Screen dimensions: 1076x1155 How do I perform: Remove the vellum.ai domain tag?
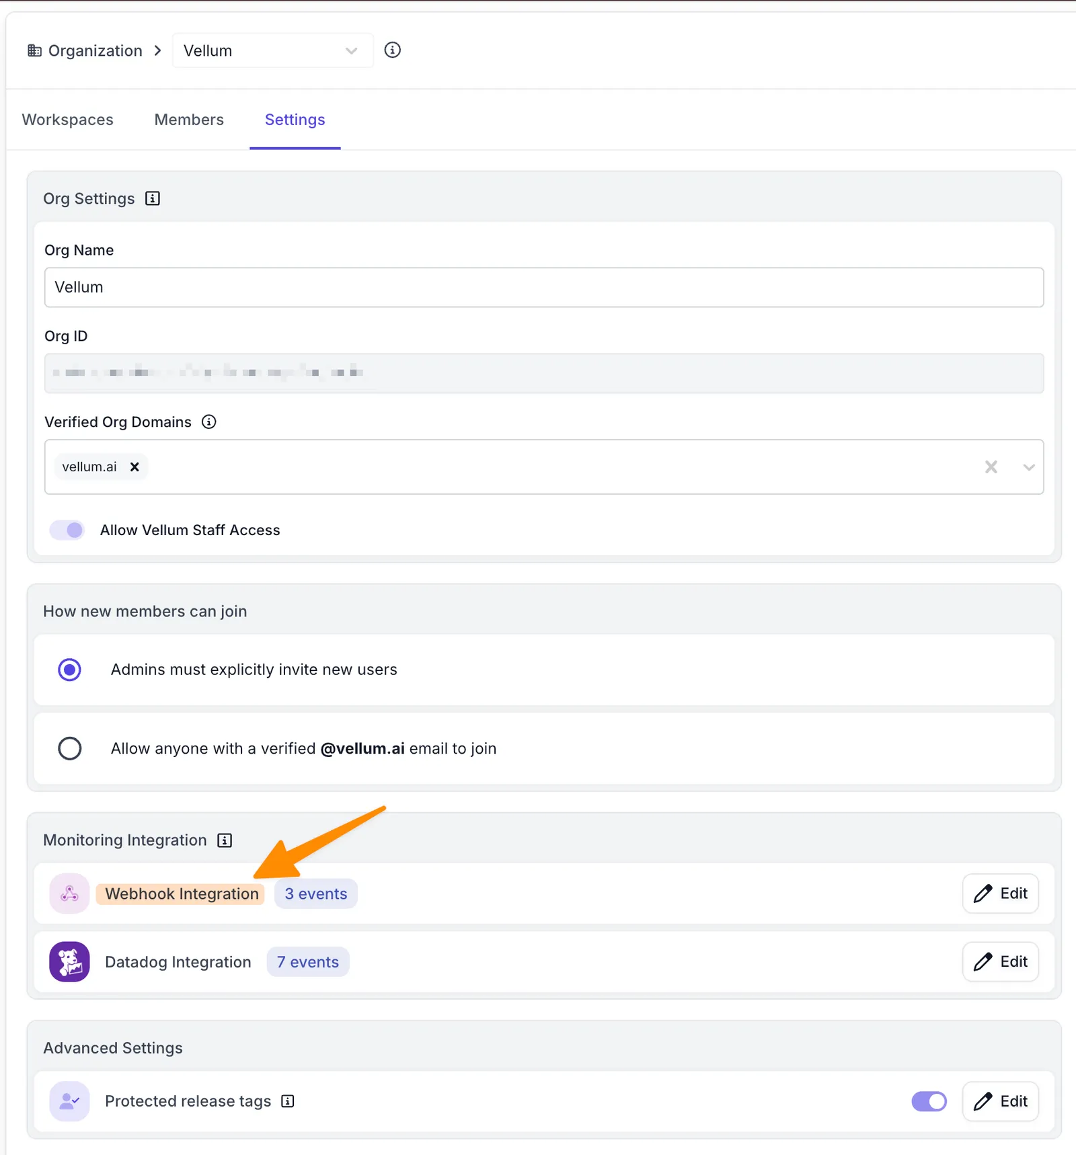click(x=134, y=467)
